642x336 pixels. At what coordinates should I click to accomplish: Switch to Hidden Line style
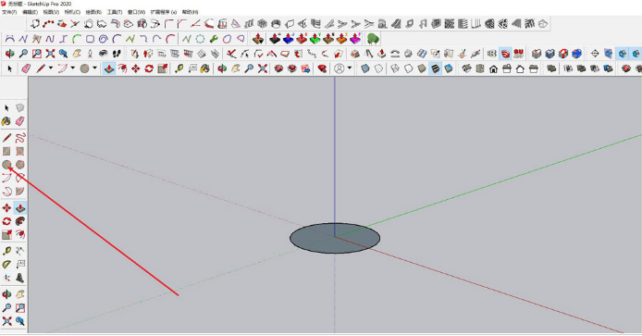click(409, 68)
